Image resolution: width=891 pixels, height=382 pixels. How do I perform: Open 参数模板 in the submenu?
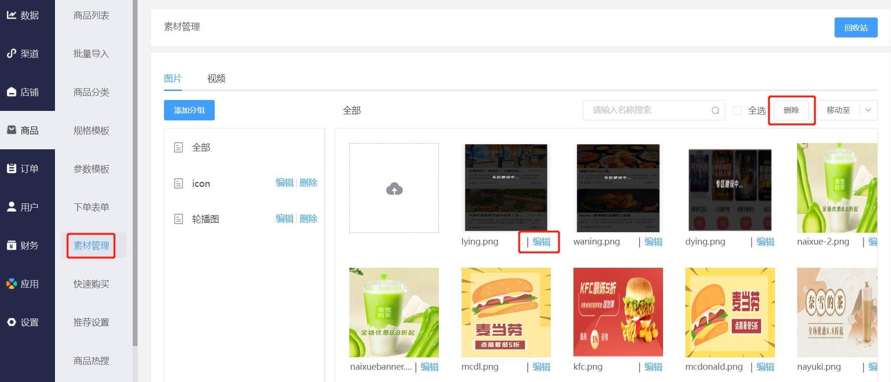coord(91,169)
